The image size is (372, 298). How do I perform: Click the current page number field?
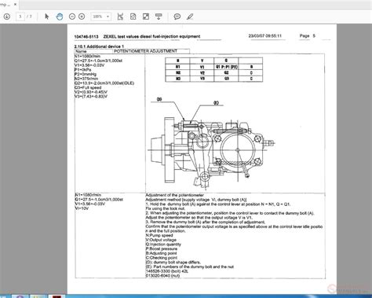pos(20,17)
